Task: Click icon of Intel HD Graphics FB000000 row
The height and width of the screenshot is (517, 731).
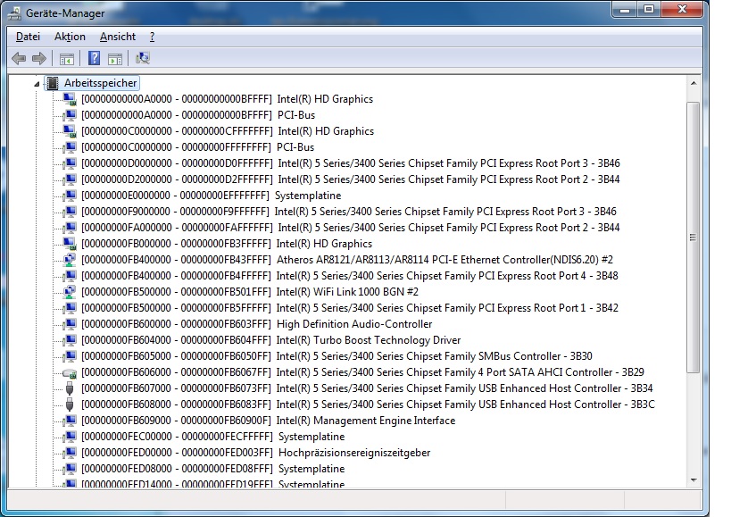Action: click(x=70, y=244)
